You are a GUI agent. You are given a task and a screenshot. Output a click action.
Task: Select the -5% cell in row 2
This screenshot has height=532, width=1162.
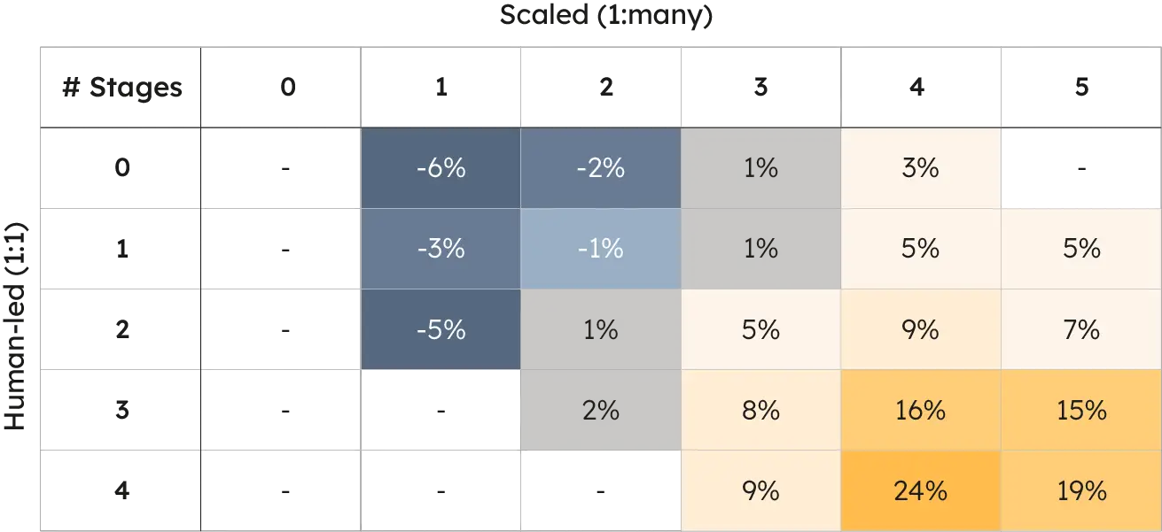pos(441,329)
